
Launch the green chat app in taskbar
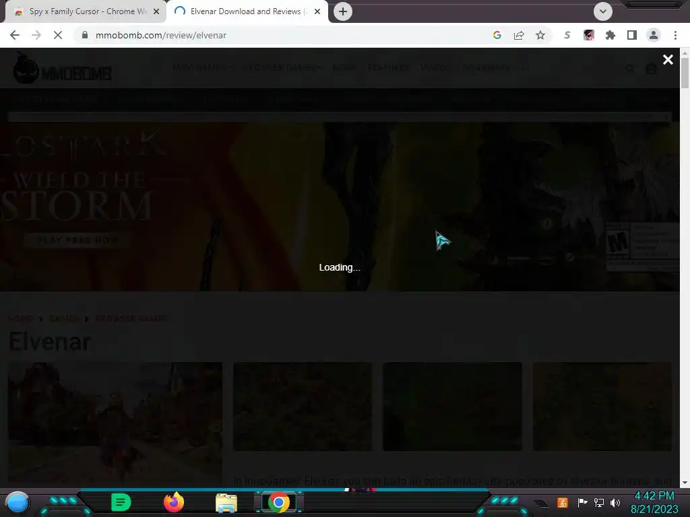click(x=121, y=502)
